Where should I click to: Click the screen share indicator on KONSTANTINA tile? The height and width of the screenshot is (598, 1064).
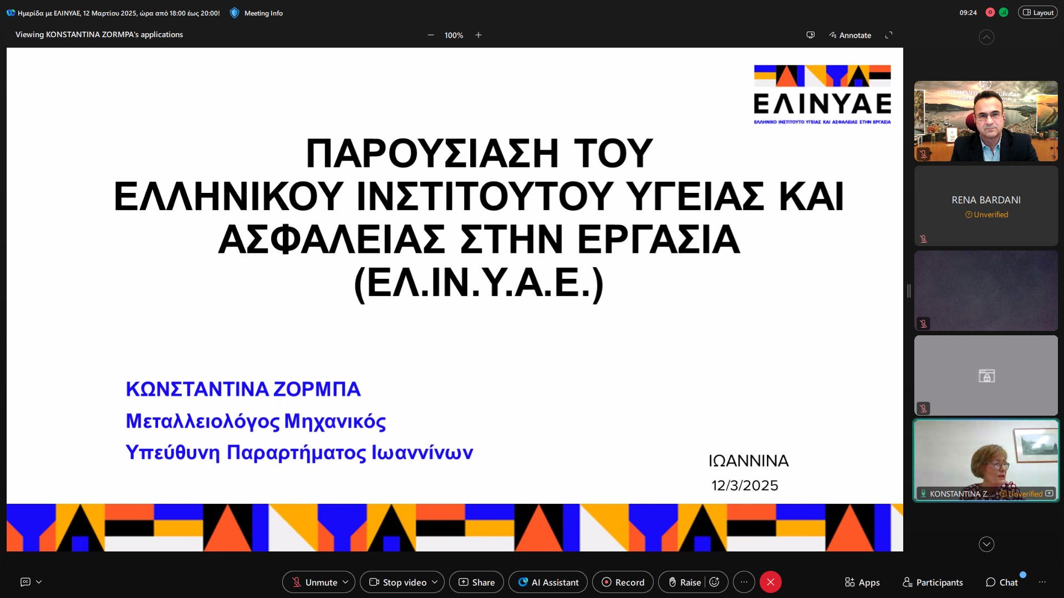coord(1049,493)
